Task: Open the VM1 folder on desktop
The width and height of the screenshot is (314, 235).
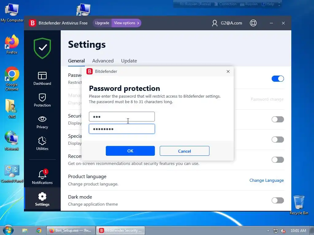Action: coord(12,109)
